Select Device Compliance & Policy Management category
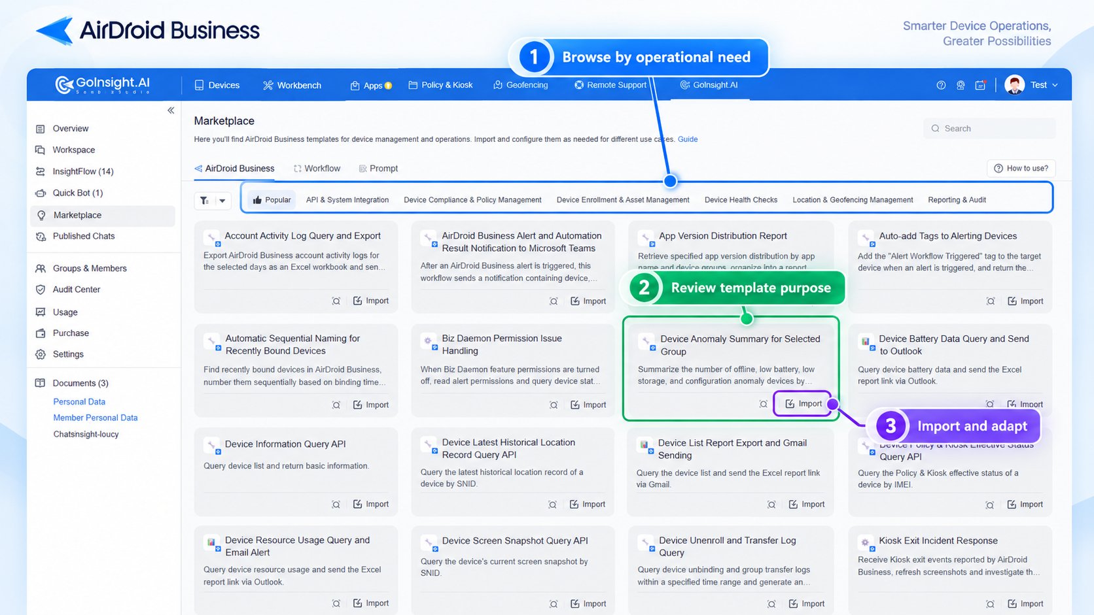Viewport: 1094px width, 615px height. click(472, 200)
